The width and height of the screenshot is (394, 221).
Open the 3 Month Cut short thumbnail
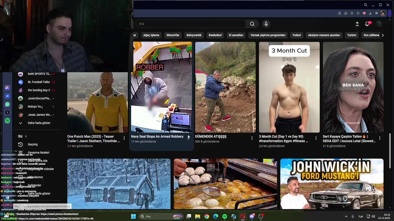click(289, 87)
